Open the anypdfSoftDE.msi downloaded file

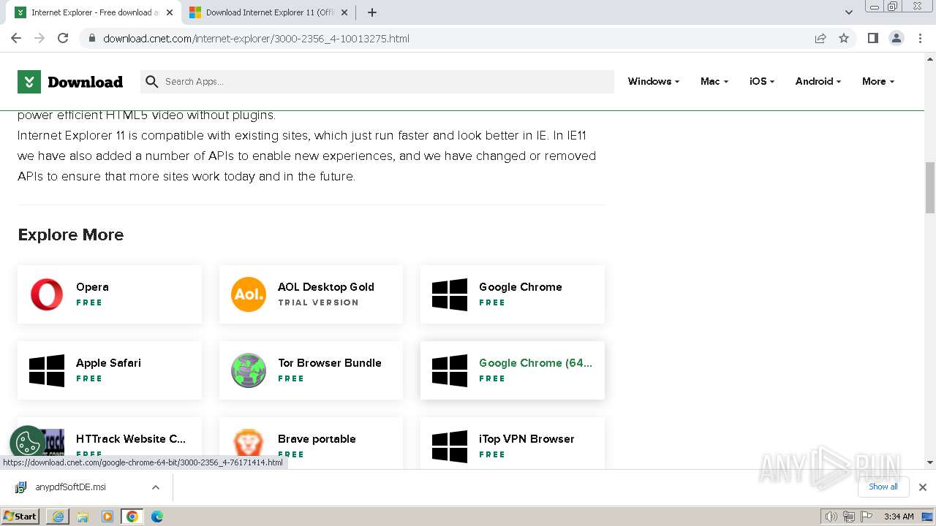[70, 487]
